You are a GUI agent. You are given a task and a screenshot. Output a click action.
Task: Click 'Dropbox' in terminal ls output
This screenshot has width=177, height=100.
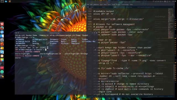53,44
